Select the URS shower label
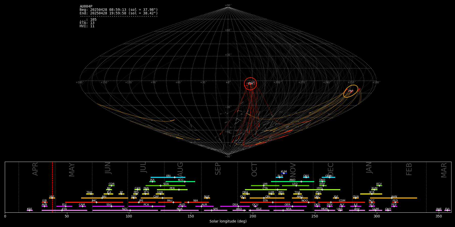This screenshot has height=227, width=455. 339,209
